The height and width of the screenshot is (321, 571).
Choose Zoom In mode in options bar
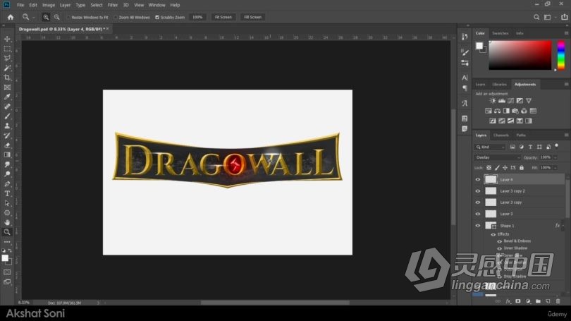(x=46, y=17)
